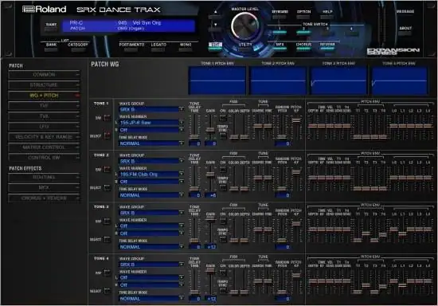The width and height of the screenshot is (438, 306).
Task: Click Tone 1 Pitch KF slider handle
Action: point(296,120)
